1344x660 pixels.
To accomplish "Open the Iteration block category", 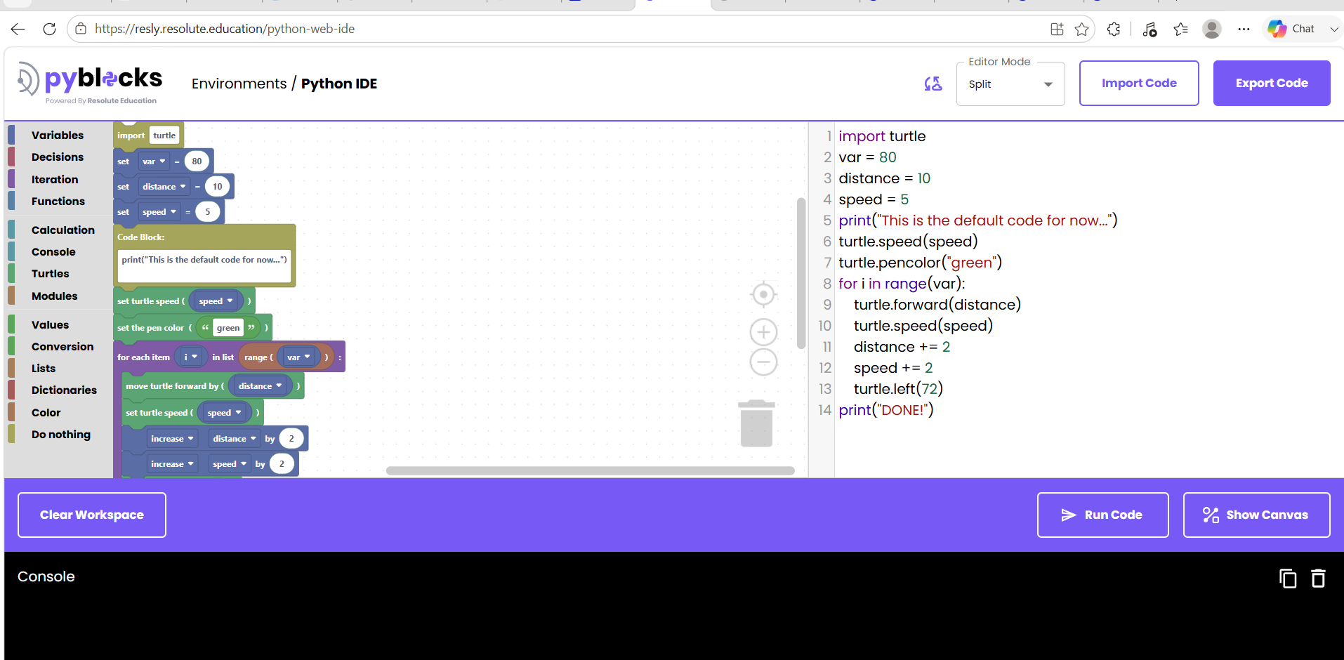I will (x=55, y=180).
